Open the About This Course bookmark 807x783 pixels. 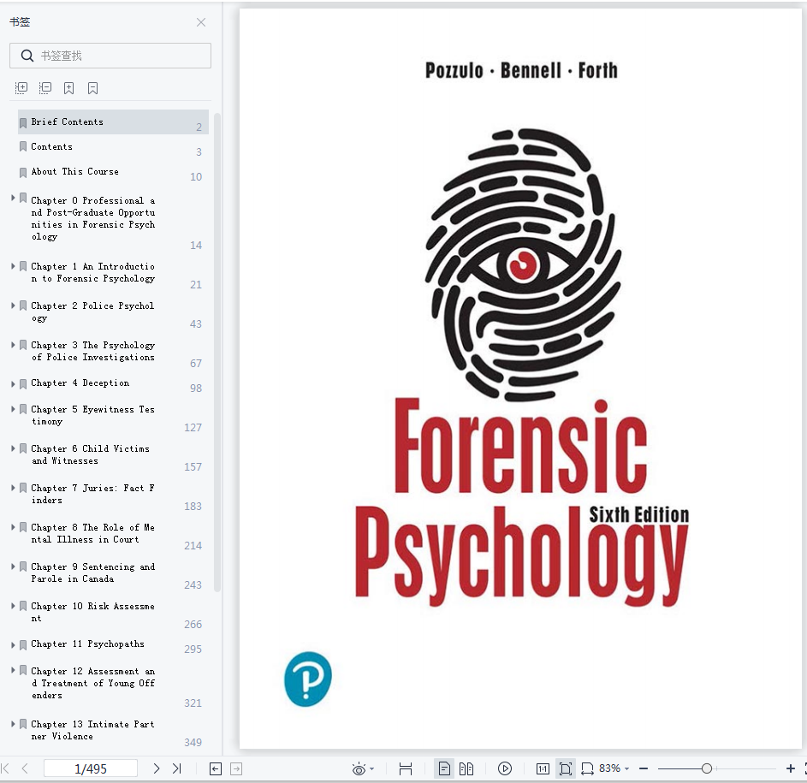pos(74,171)
